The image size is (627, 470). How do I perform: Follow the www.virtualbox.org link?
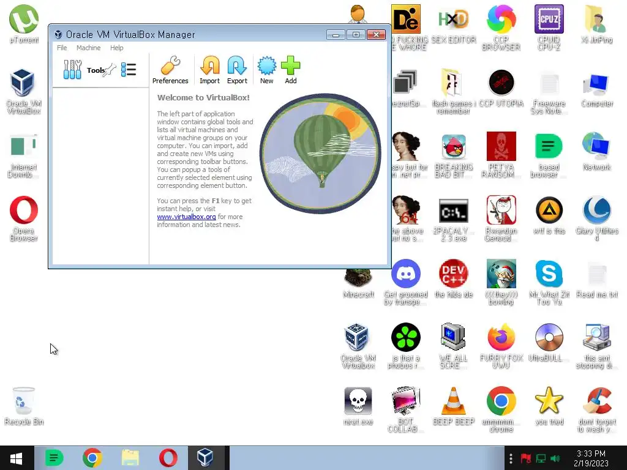(186, 217)
